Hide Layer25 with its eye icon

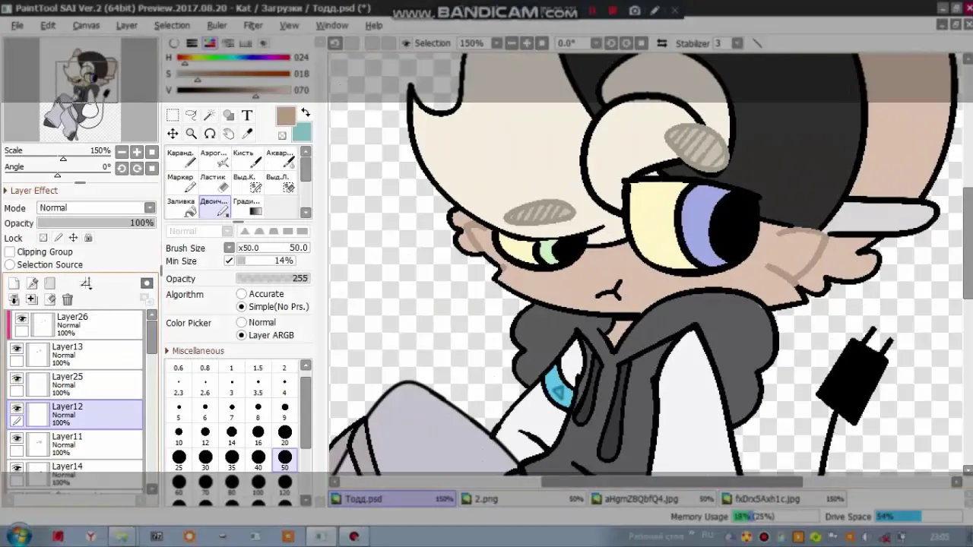pos(16,378)
